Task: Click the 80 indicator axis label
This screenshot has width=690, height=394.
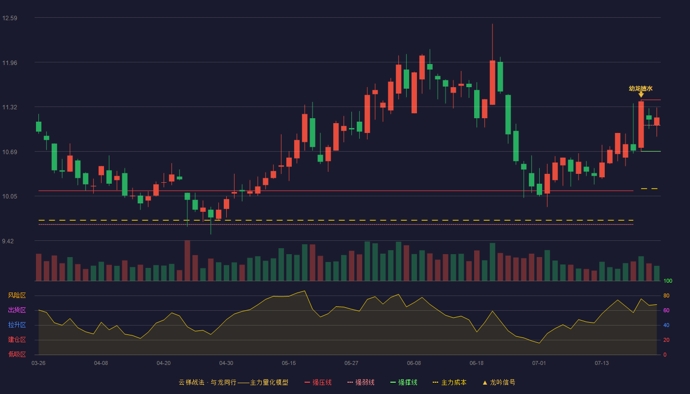Action: point(666,295)
